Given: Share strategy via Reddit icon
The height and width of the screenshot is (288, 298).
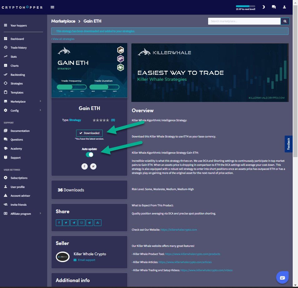Looking at the screenshot, I should (x=90, y=223).
